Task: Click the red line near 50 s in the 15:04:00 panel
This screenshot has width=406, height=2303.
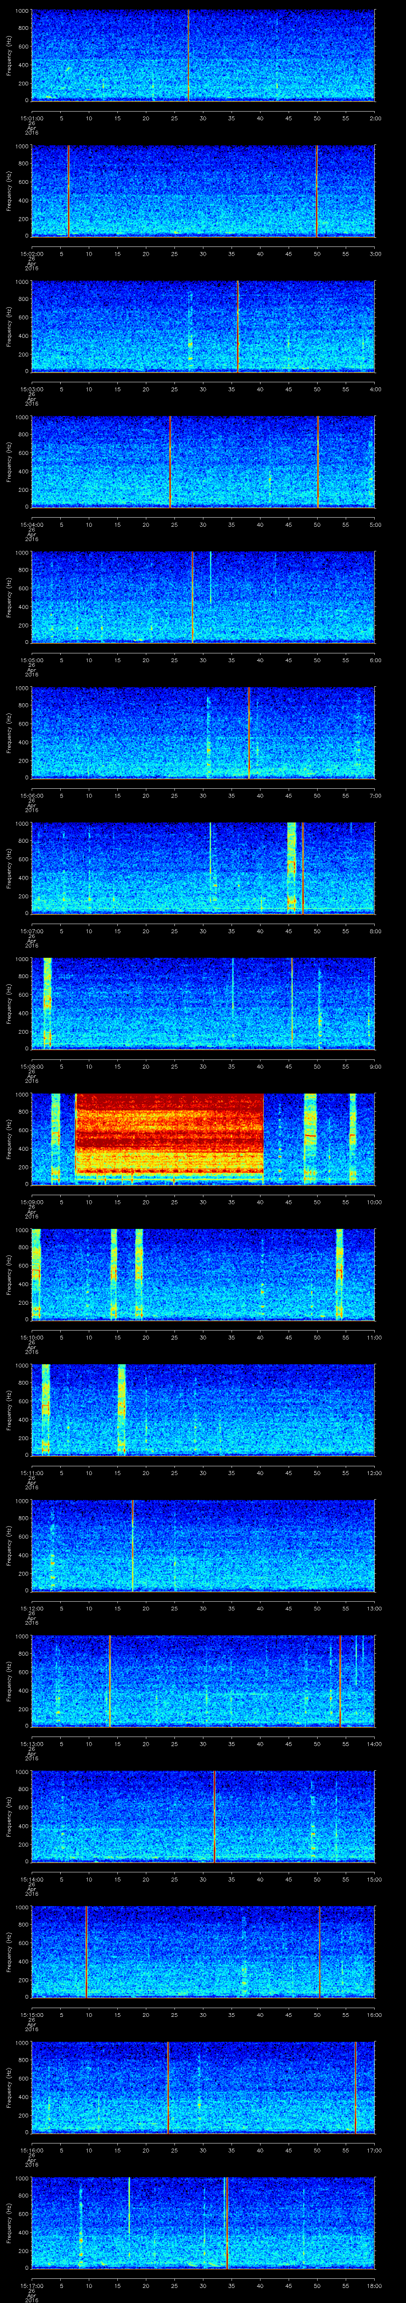Action: [318, 461]
